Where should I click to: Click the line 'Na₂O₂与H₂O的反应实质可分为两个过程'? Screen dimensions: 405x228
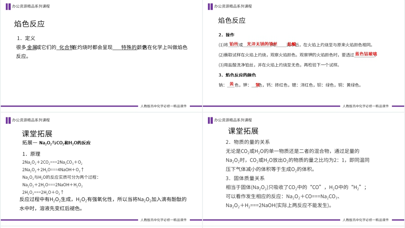tap(61, 177)
